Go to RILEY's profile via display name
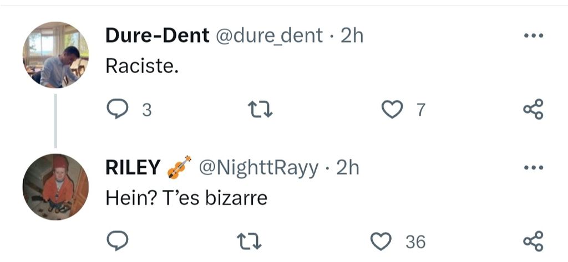This screenshot has height=262, width=568. (133, 167)
